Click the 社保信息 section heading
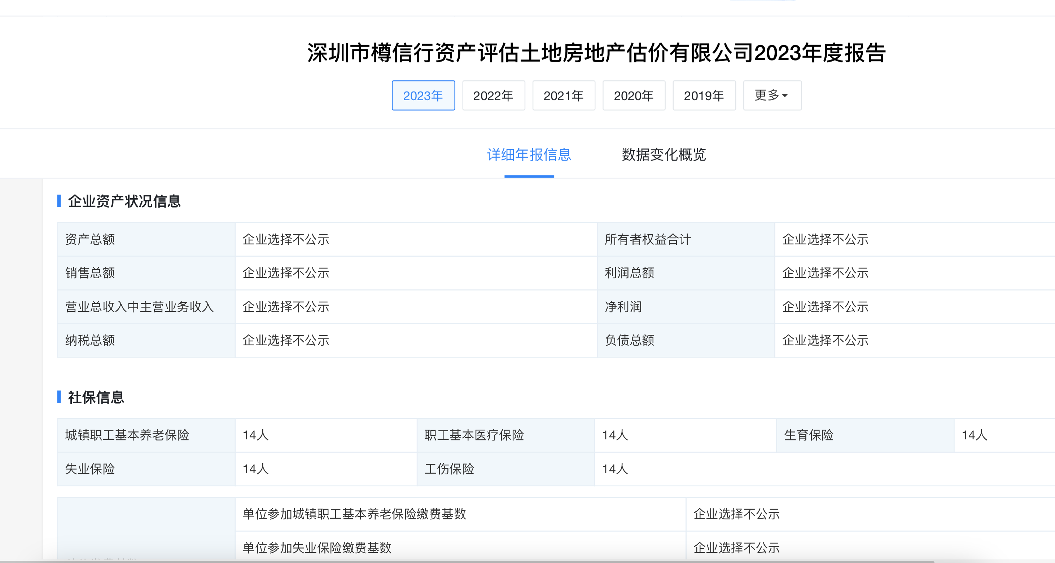This screenshot has height=563, width=1055. click(x=96, y=397)
